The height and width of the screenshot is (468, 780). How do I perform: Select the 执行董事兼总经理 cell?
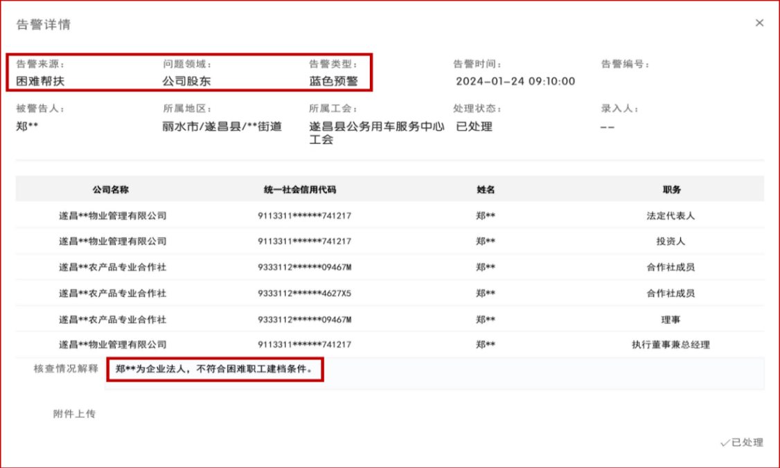tap(671, 345)
